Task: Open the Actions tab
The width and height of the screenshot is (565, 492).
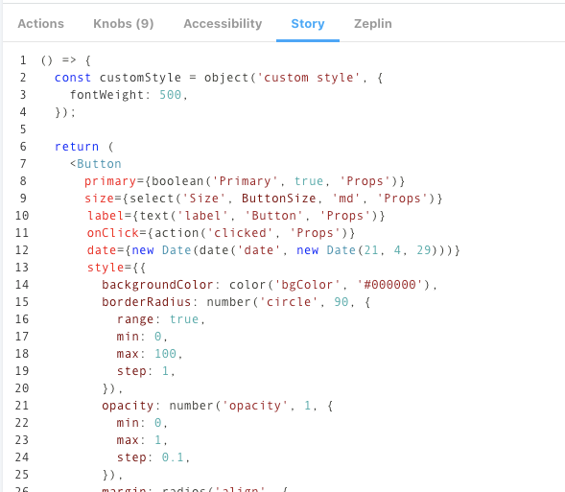Action: pos(40,24)
